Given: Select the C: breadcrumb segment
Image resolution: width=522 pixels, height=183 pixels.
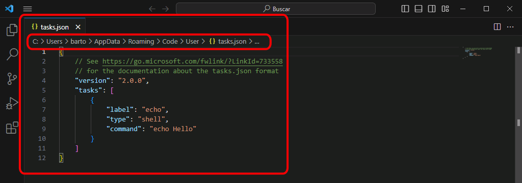Looking at the screenshot, I should tap(35, 42).
